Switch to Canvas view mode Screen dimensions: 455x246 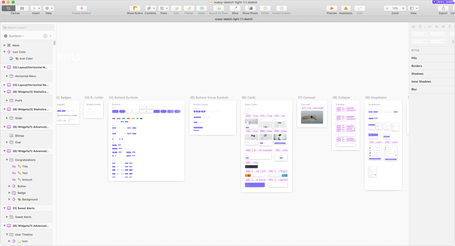(x=9, y=8)
